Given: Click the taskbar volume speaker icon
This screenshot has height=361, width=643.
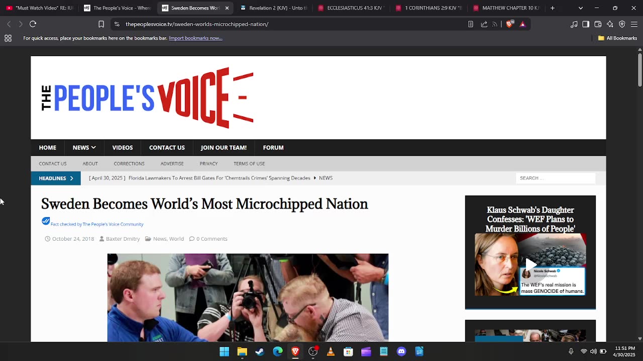Looking at the screenshot, I should point(593,351).
